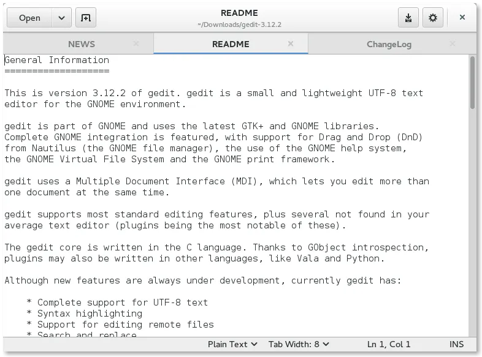
Task: Click line 'gedit is part of GNOME'
Action: [192, 126]
